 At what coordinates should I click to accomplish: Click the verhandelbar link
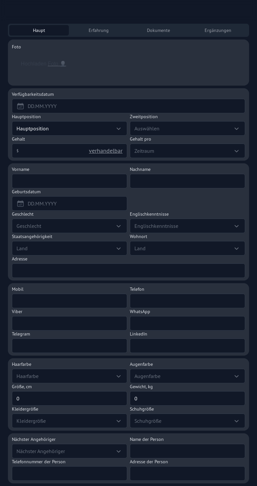coord(105,151)
